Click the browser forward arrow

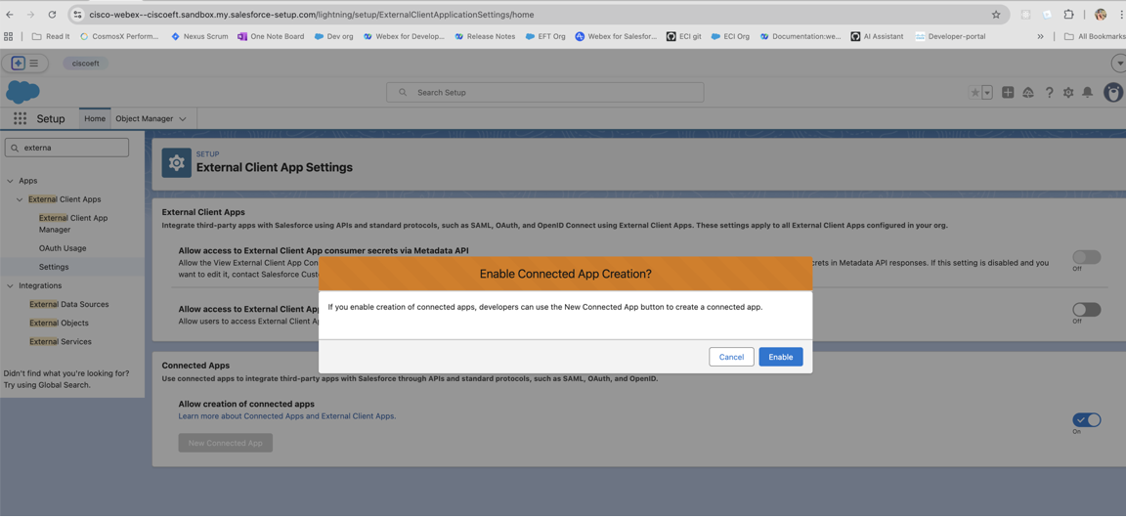31,15
